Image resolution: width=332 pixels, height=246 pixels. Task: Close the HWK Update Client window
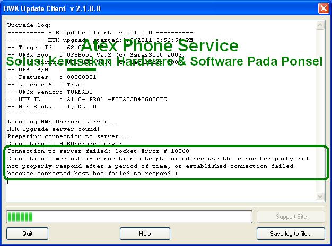(x=324, y=8)
